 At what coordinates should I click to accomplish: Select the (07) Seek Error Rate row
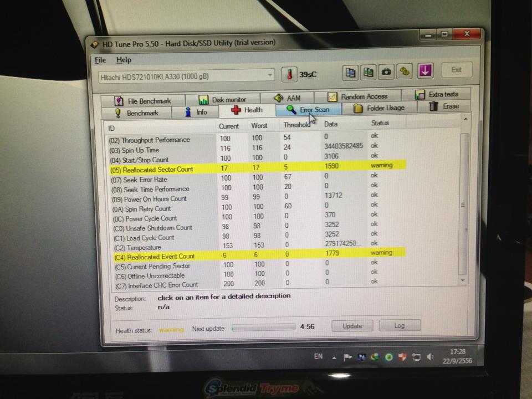click(x=258, y=177)
